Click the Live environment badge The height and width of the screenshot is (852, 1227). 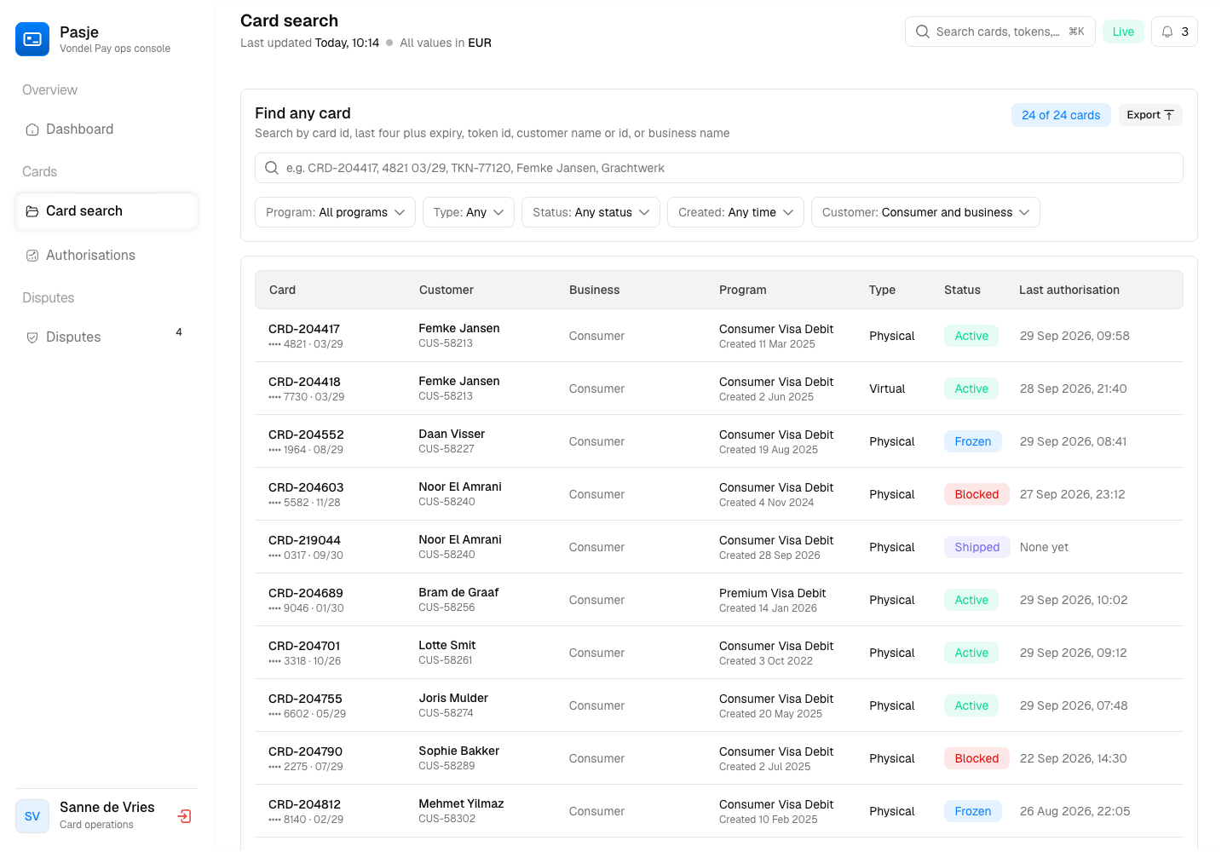[x=1123, y=32]
